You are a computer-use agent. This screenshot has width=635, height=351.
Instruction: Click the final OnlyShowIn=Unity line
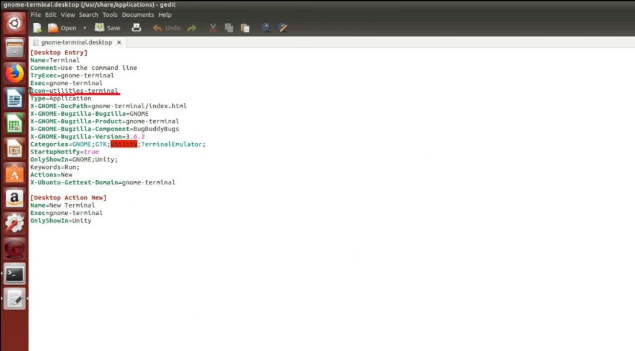click(61, 221)
